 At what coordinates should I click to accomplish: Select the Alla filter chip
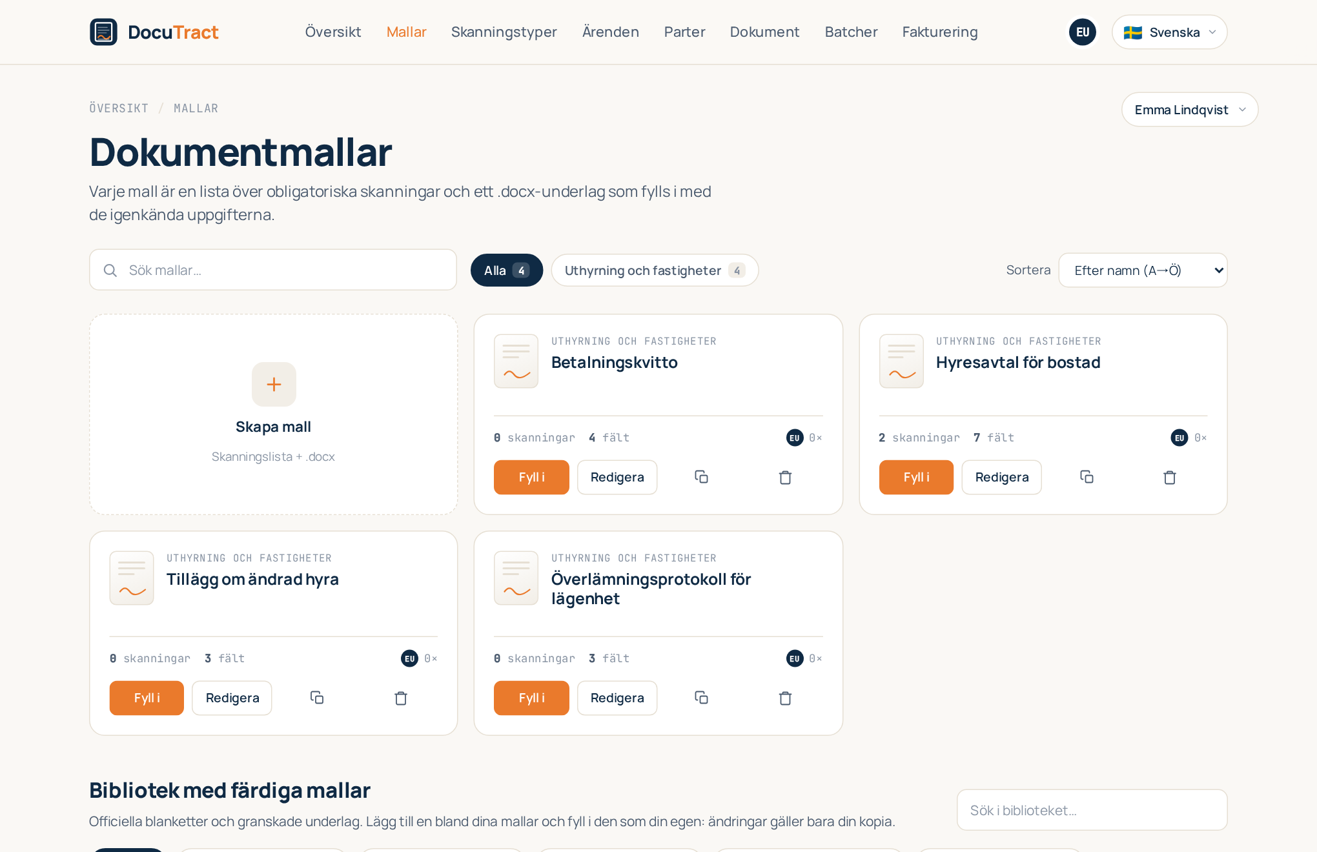pyautogui.click(x=507, y=270)
